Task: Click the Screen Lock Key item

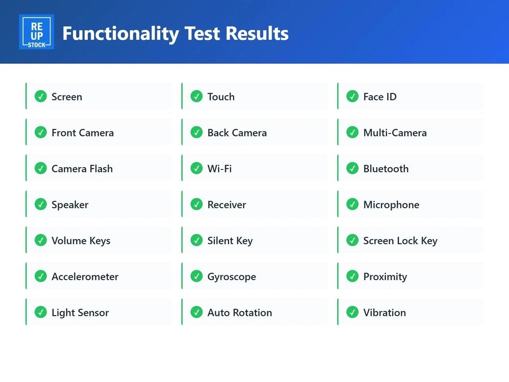Action: (x=410, y=240)
